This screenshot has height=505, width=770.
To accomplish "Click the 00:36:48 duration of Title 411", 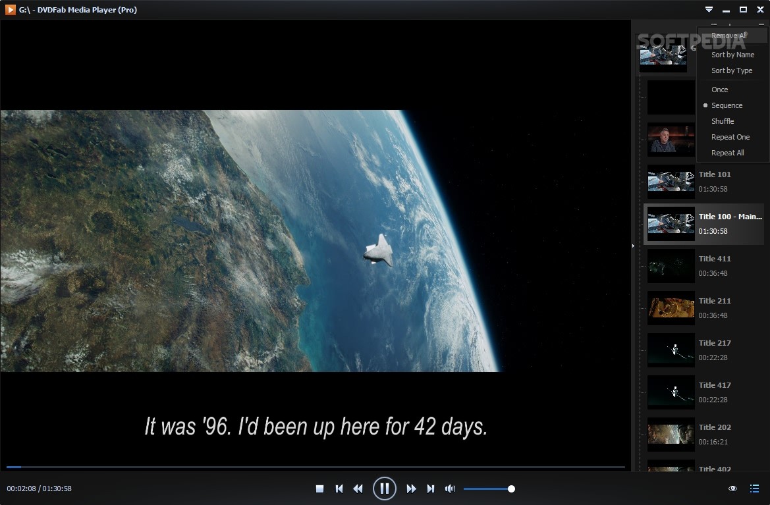I will pyautogui.click(x=713, y=273).
